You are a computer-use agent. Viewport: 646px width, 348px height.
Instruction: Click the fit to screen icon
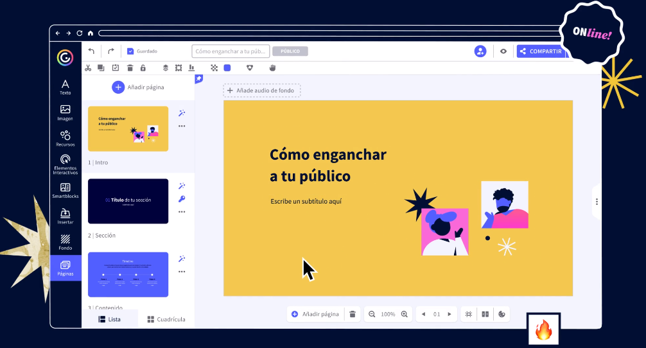pyautogui.click(x=468, y=314)
